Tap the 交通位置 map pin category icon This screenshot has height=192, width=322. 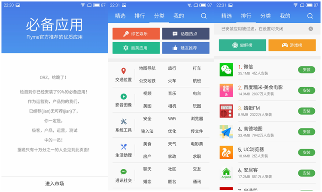(123, 71)
